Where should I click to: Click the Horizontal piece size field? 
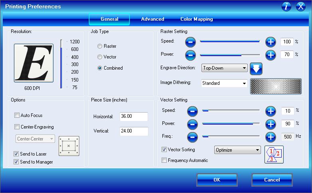coord(134,117)
